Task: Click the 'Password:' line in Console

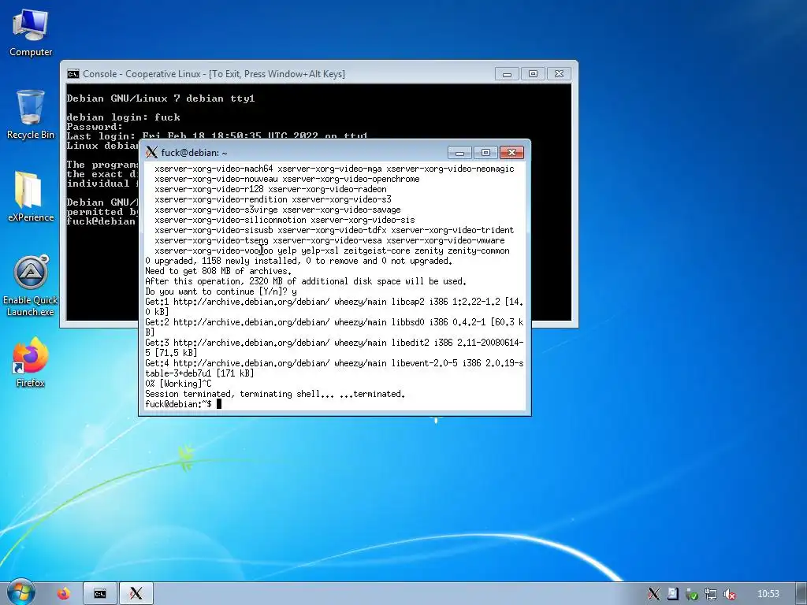Action: point(95,127)
